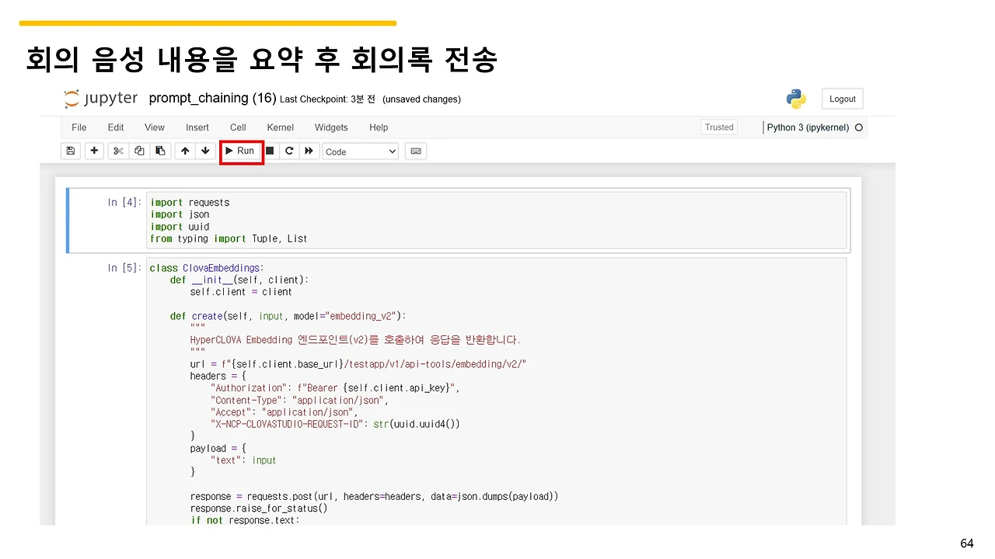Screen dimensions: 995x559
Task: Click the Jupyter logo
Action: coord(101,99)
